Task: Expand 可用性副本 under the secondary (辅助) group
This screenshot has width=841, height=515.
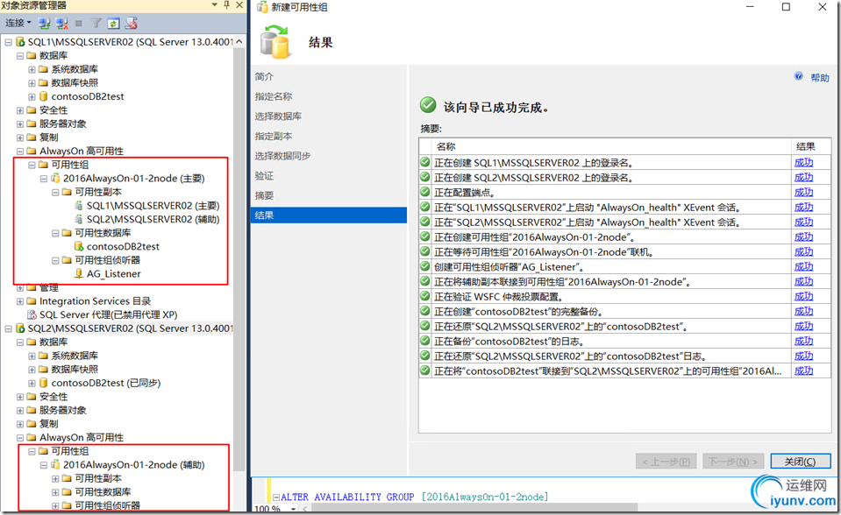Action: 55,478
